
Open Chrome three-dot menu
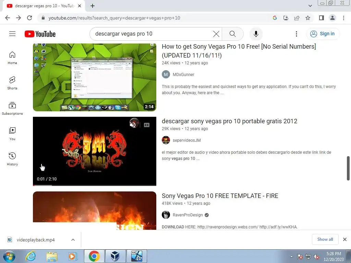(x=343, y=18)
